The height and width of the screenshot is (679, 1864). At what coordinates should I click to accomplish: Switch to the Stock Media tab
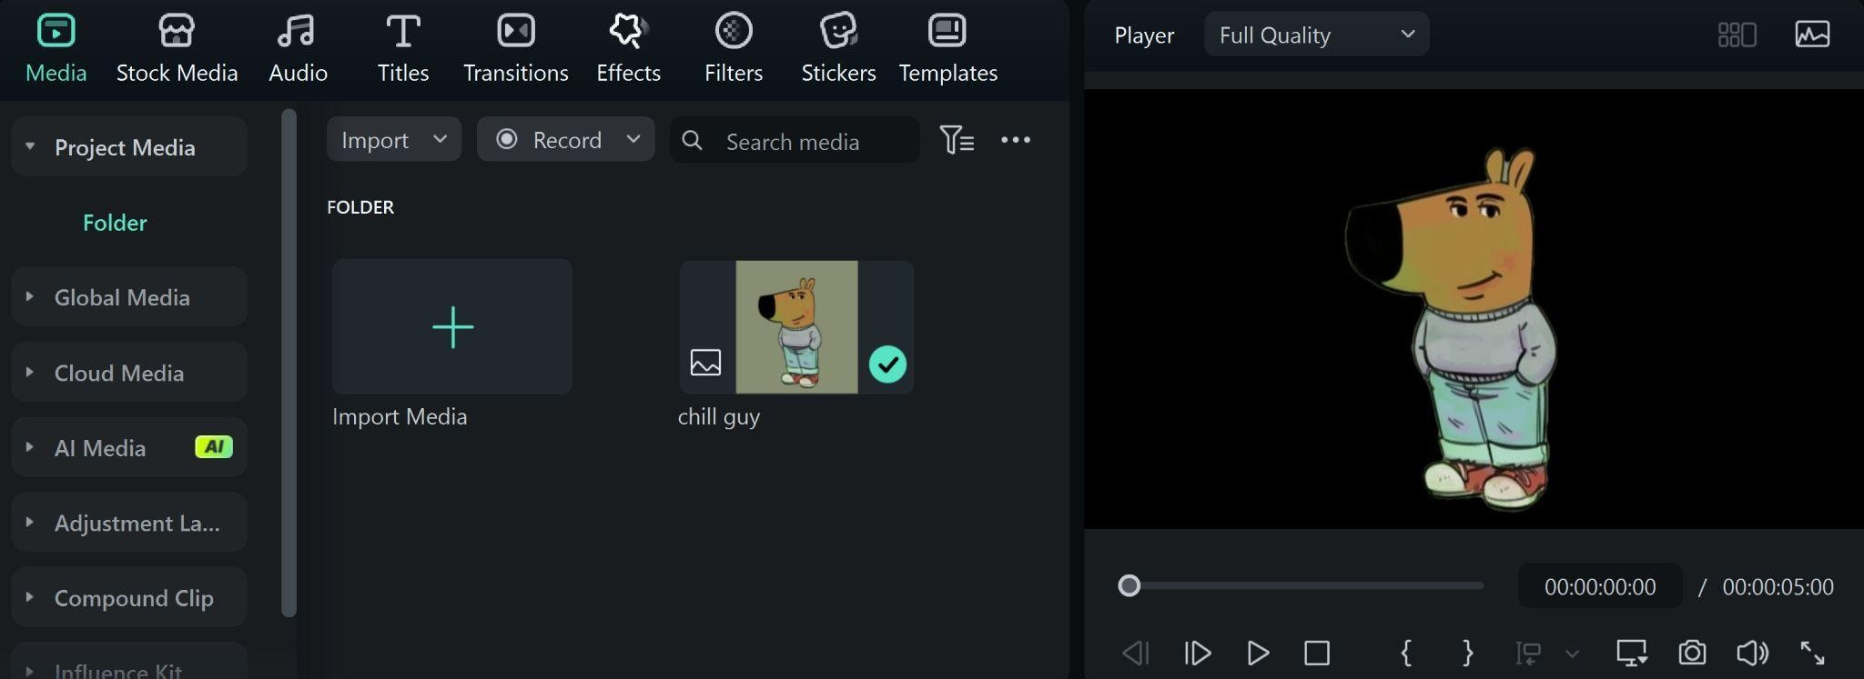coord(177,49)
